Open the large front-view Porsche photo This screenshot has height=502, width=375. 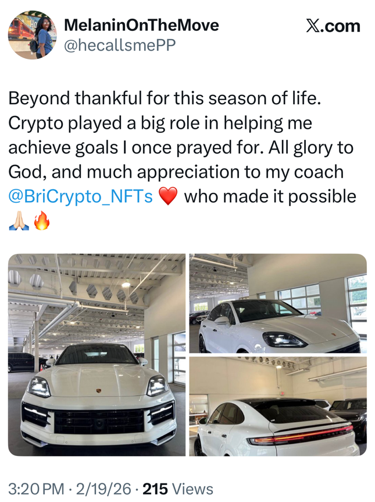pyautogui.click(x=97, y=354)
